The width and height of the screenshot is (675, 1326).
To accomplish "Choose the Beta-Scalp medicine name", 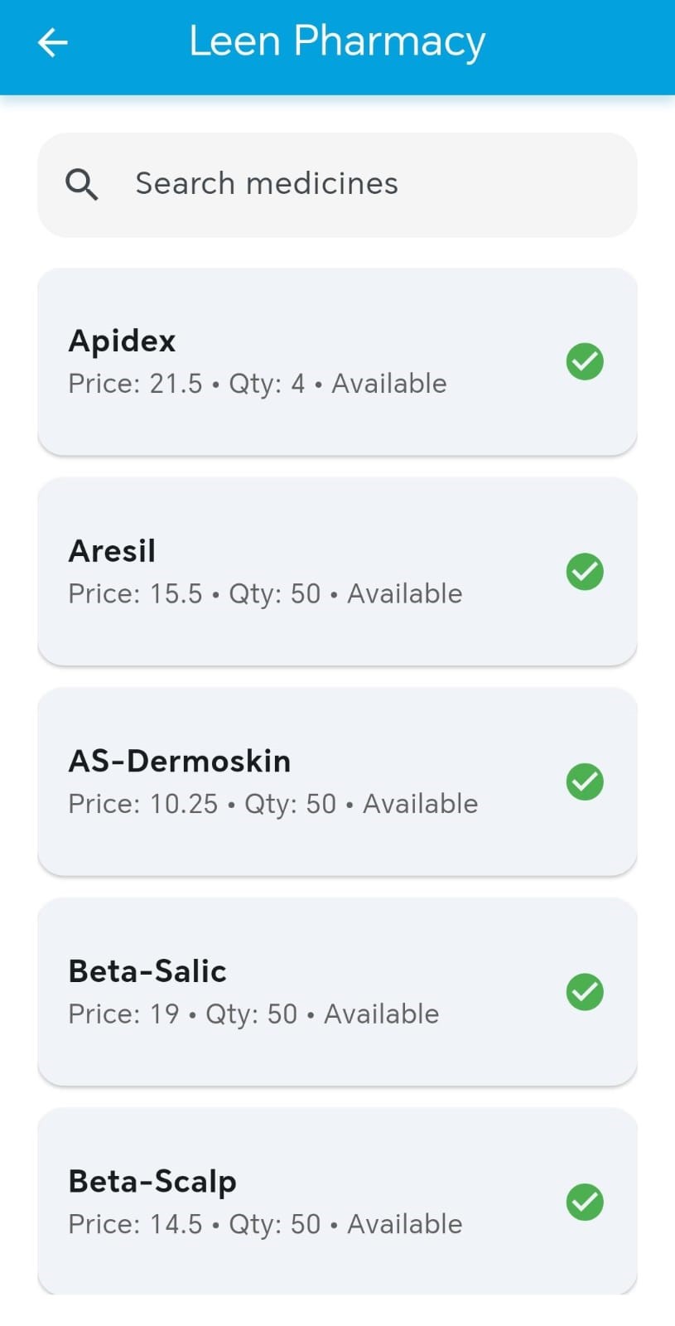I will pos(152,1182).
